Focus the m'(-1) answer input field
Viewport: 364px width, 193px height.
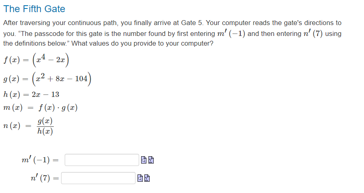click(x=102, y=160)
